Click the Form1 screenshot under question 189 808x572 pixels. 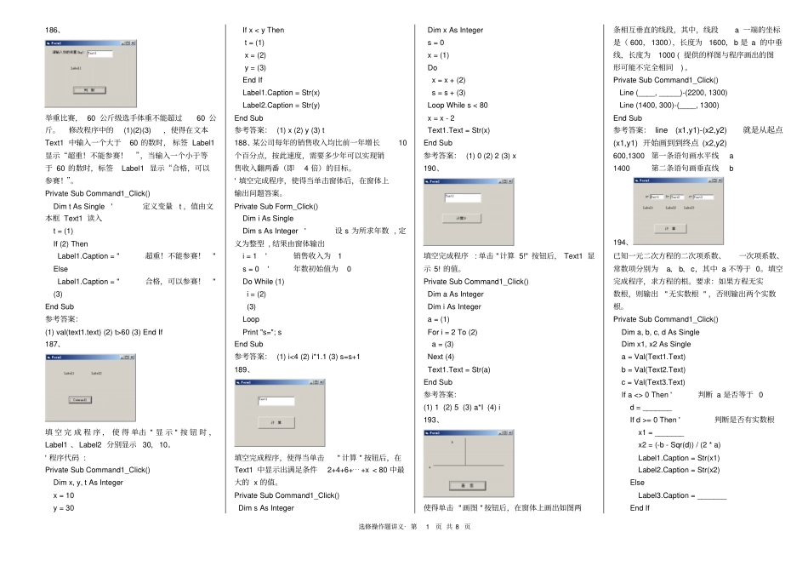[280, 413]
